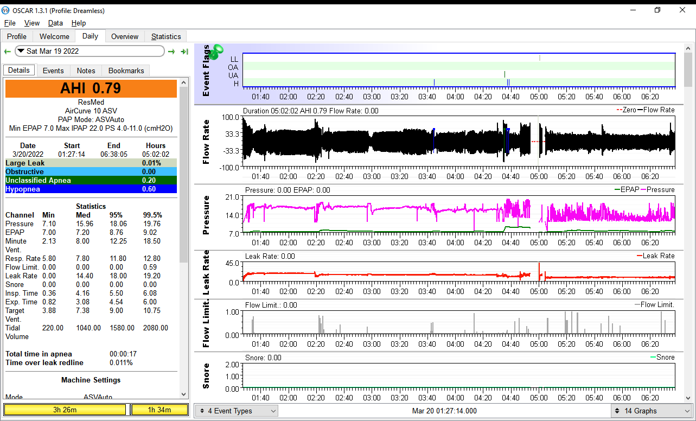Click the 'Mar 20 01:27:14.000' status text
The height and width of the screenshot is (421, 696).
444,411
